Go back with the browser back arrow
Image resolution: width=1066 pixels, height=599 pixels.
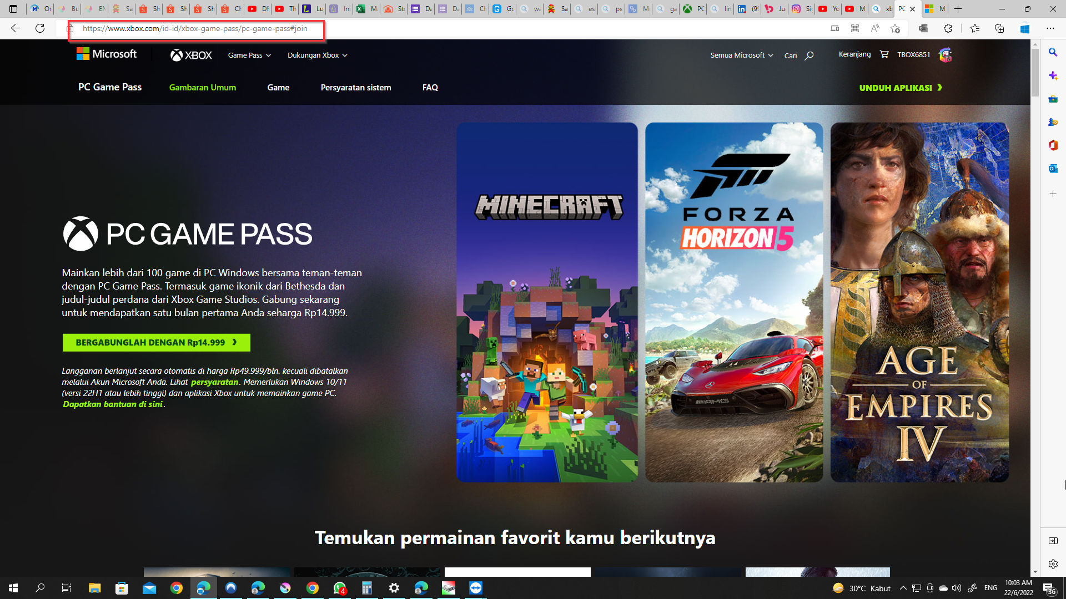pos(16,28)
